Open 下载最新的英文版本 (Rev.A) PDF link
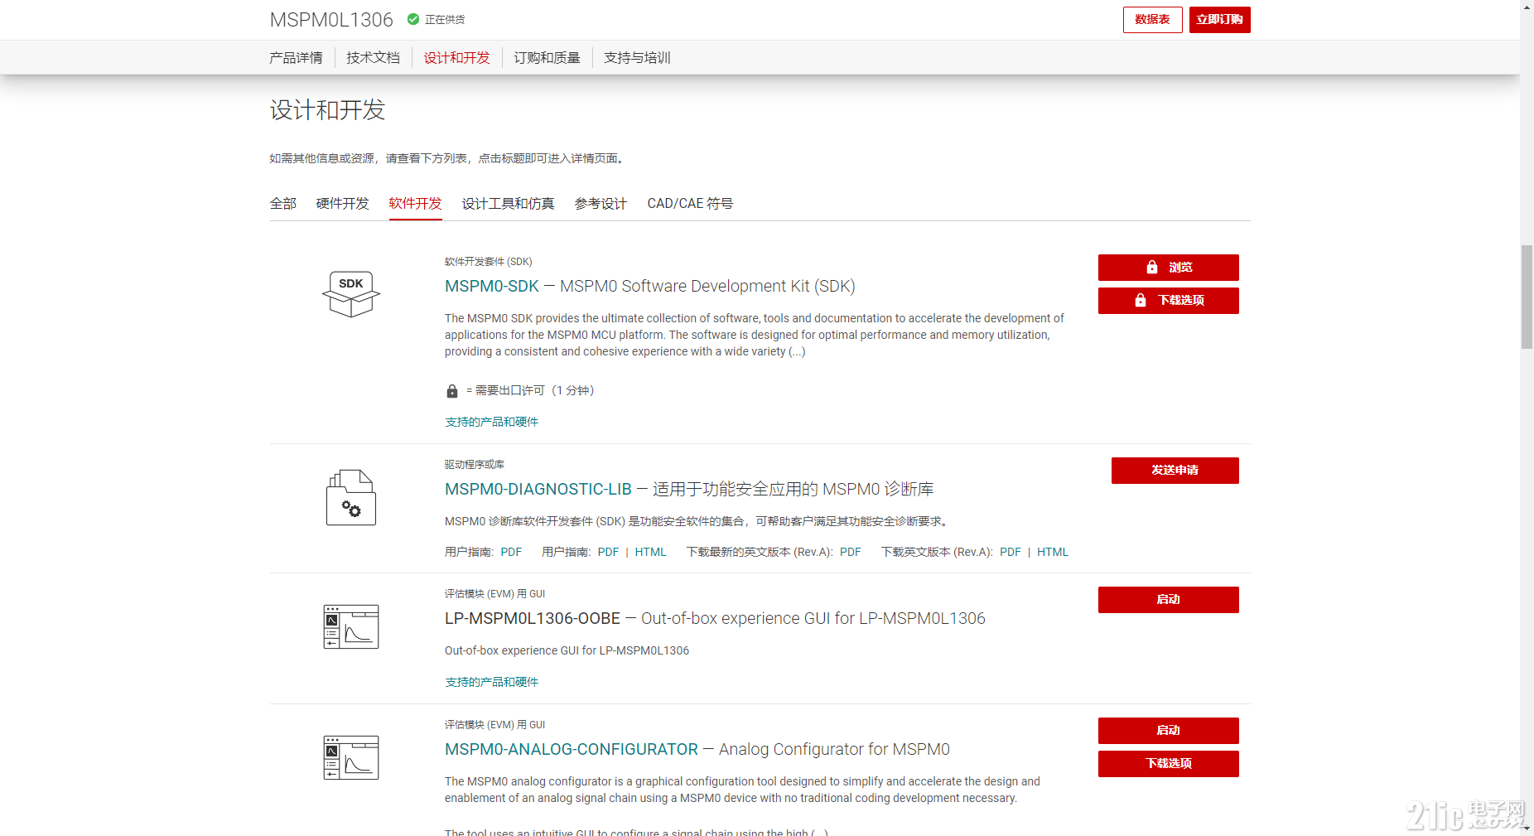Screen dimensions: 1534x836 pos(850,553)
